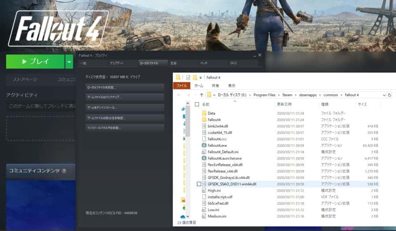
Task: Expand the address bar history dropdown
Action: coord(384,95)
